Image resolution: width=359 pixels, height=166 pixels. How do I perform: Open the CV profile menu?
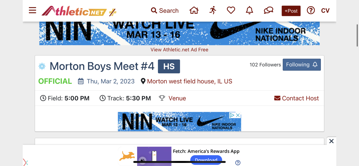[x=325, y=11]
